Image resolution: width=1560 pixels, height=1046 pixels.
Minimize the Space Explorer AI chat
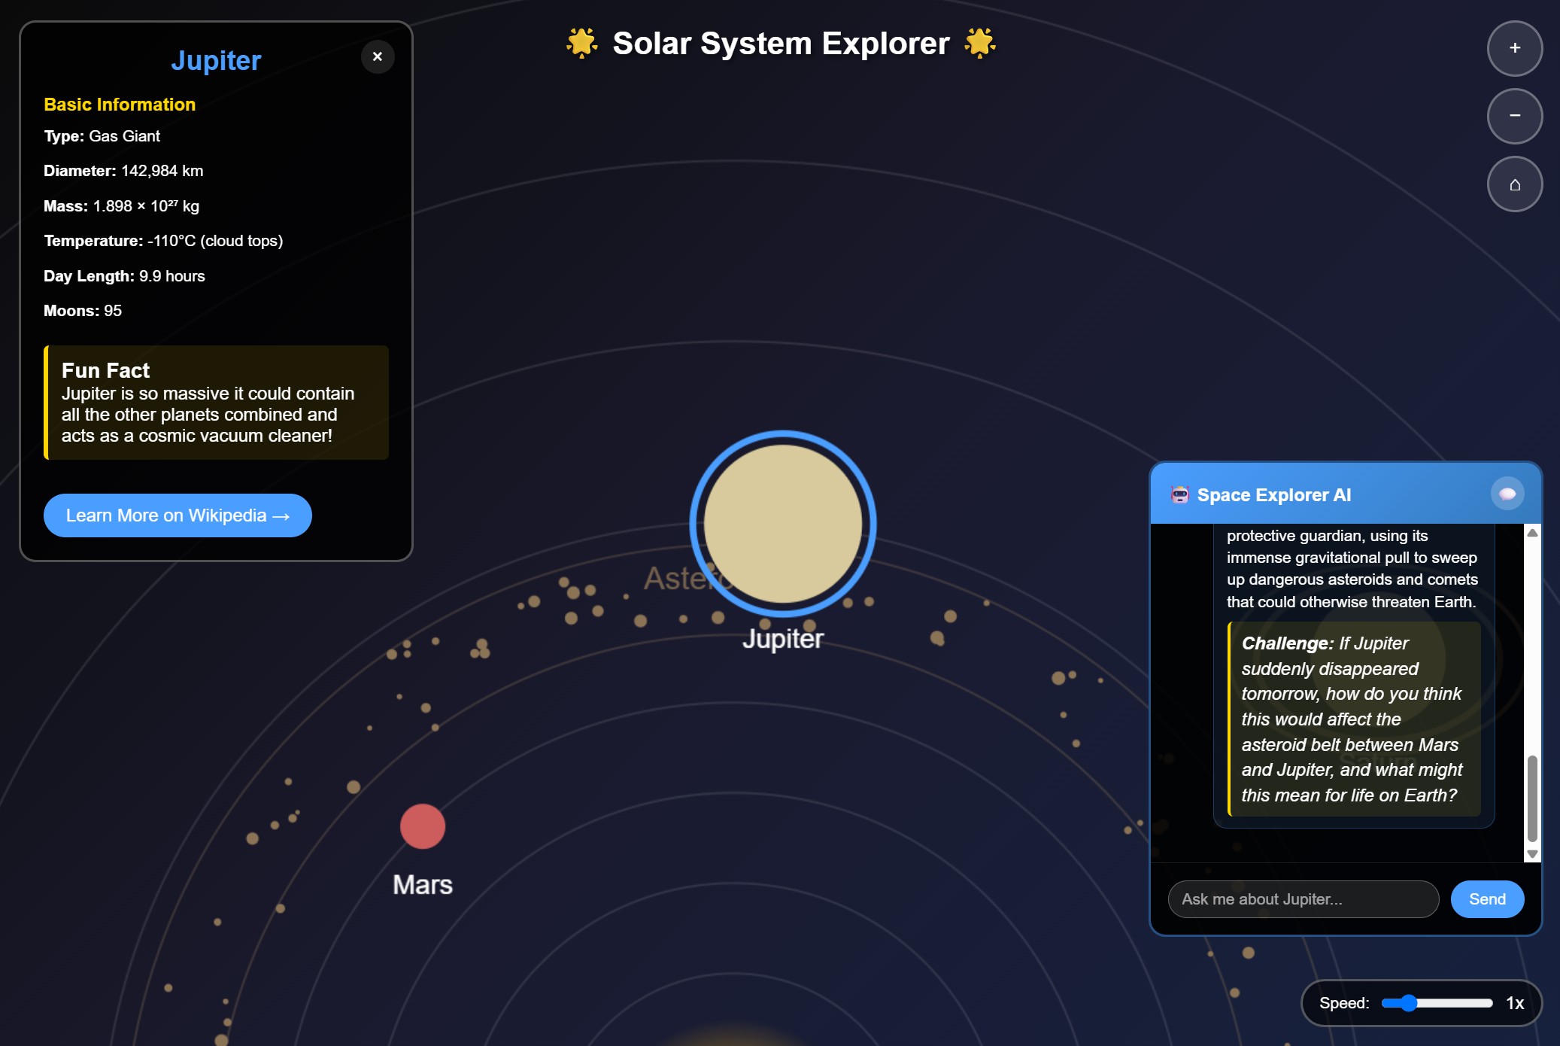point(1507,494)
